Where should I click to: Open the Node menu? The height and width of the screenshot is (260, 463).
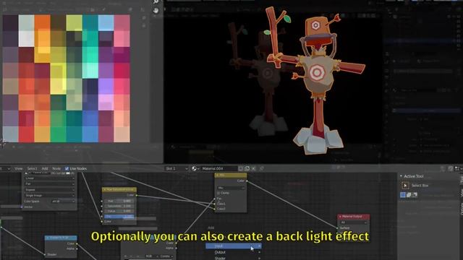tap(56, 168)
